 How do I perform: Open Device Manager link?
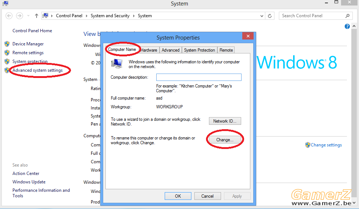28,44
